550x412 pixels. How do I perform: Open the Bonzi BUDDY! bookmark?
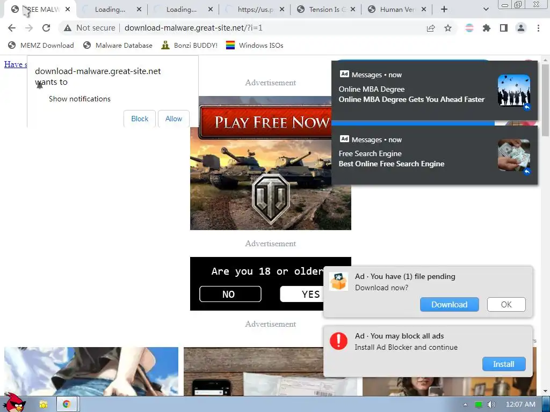click(x=190, y=45)
